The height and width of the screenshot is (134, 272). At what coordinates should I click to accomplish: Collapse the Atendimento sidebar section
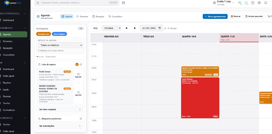(x=25, y=28)
